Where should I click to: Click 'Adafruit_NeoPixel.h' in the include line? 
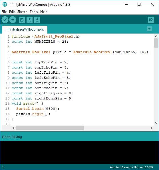click(56, 36)
